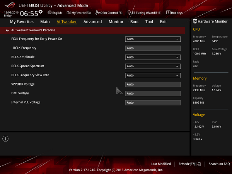Click the 06:55 clock display

pyautogui.click(x=29, y=14)
